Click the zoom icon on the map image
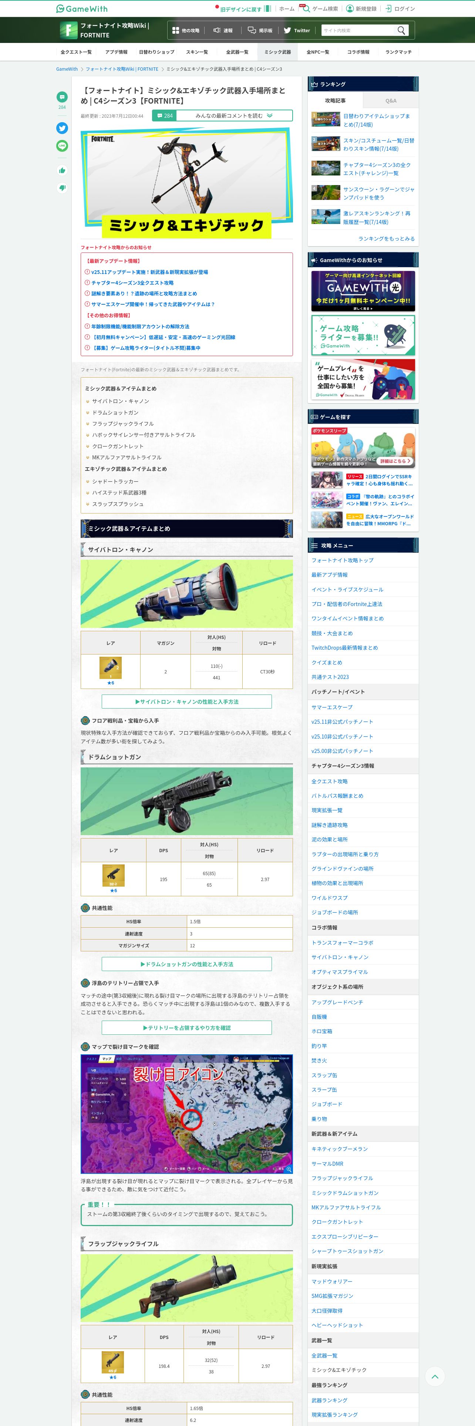This screenshot has width=475, height=1426. click(288, 1169)
